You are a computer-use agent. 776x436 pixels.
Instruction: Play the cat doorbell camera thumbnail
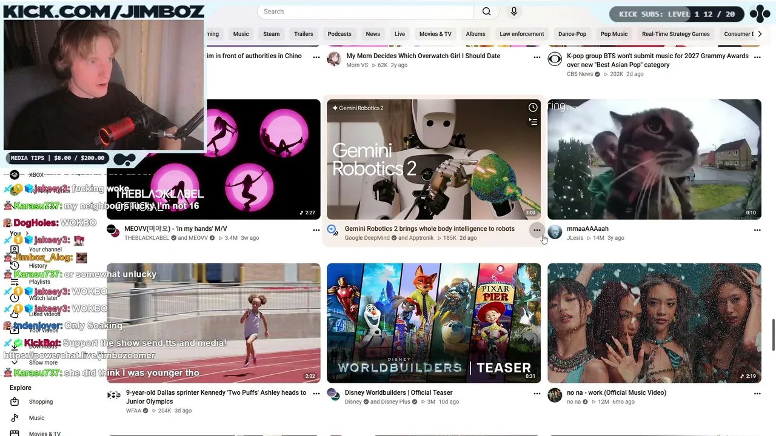[654, 159]
